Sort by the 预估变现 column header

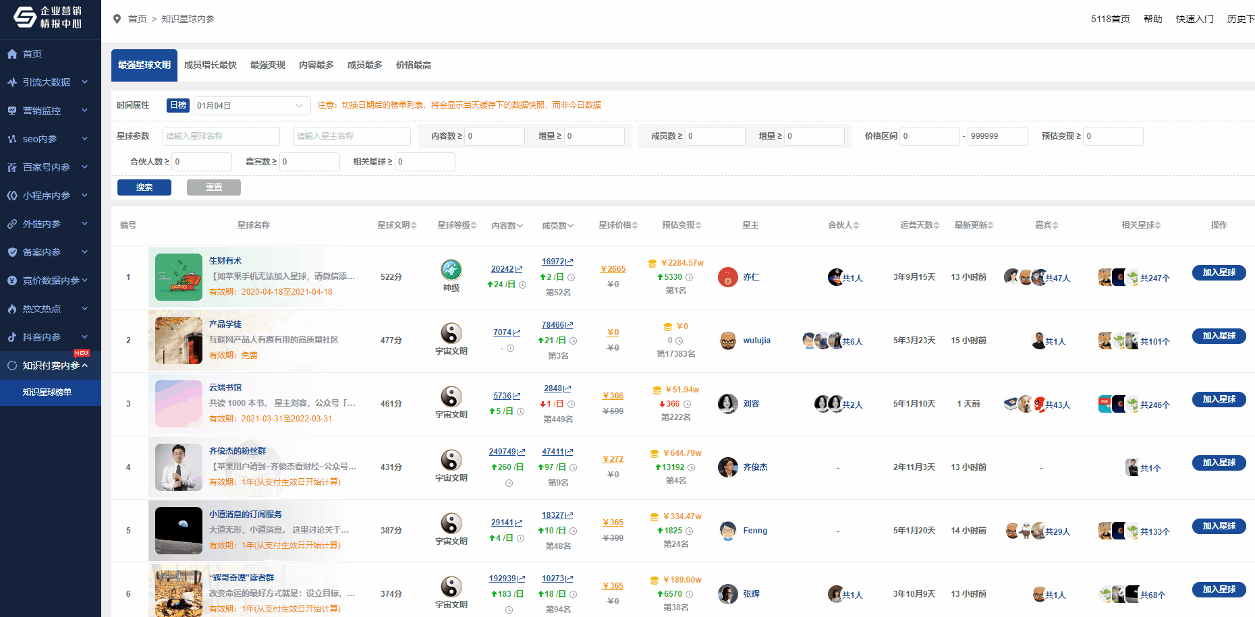(x=681, y=225)
